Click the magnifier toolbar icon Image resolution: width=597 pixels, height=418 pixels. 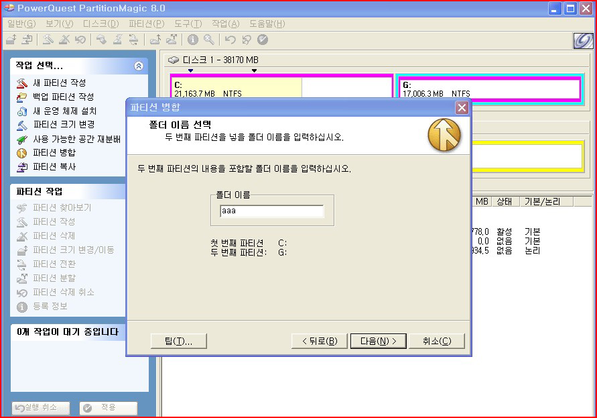coord(208,40)
